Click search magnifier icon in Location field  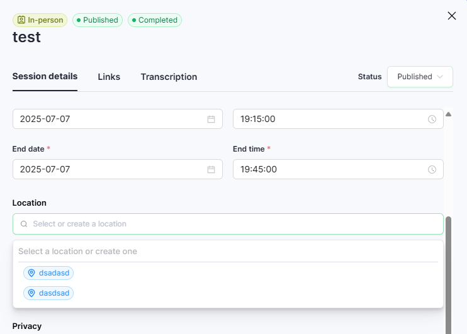(24, 224)
